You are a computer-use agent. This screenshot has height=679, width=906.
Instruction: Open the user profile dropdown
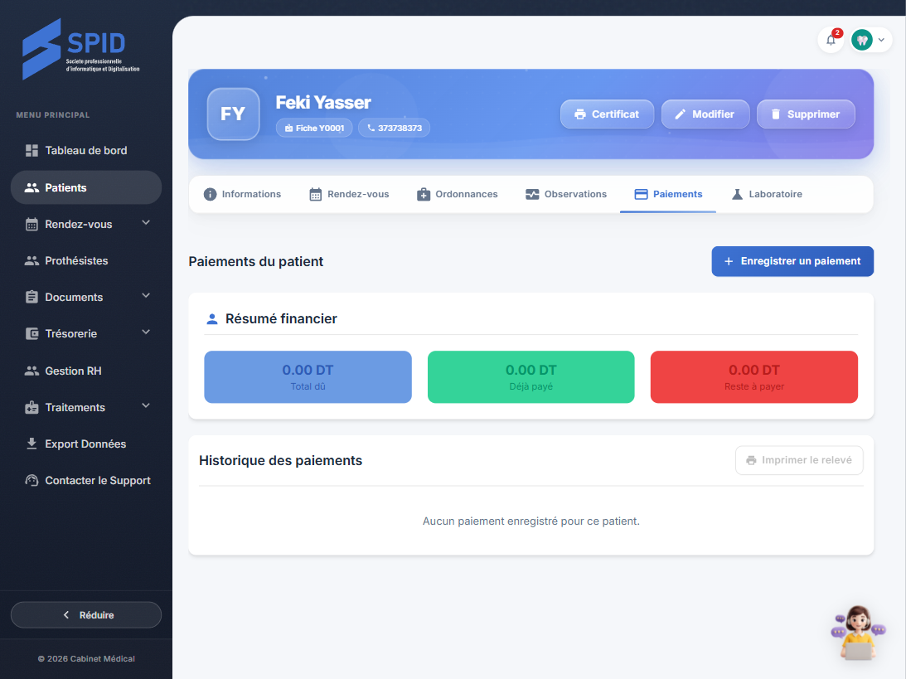click(871, 40)
